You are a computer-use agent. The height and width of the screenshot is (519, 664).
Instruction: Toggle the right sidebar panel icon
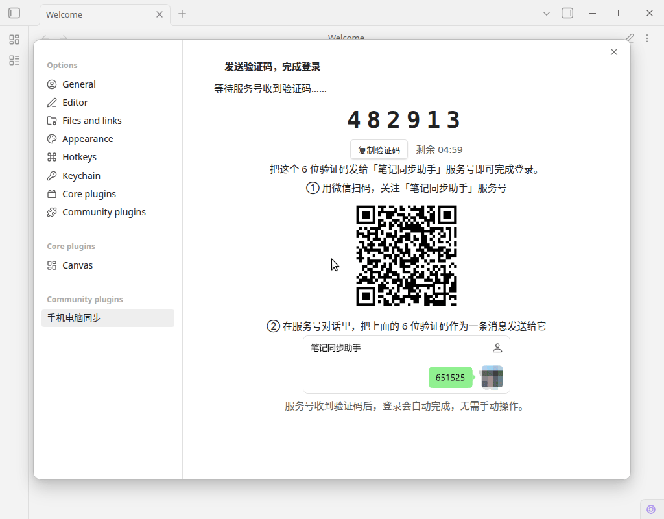click(x=567, y=13)
